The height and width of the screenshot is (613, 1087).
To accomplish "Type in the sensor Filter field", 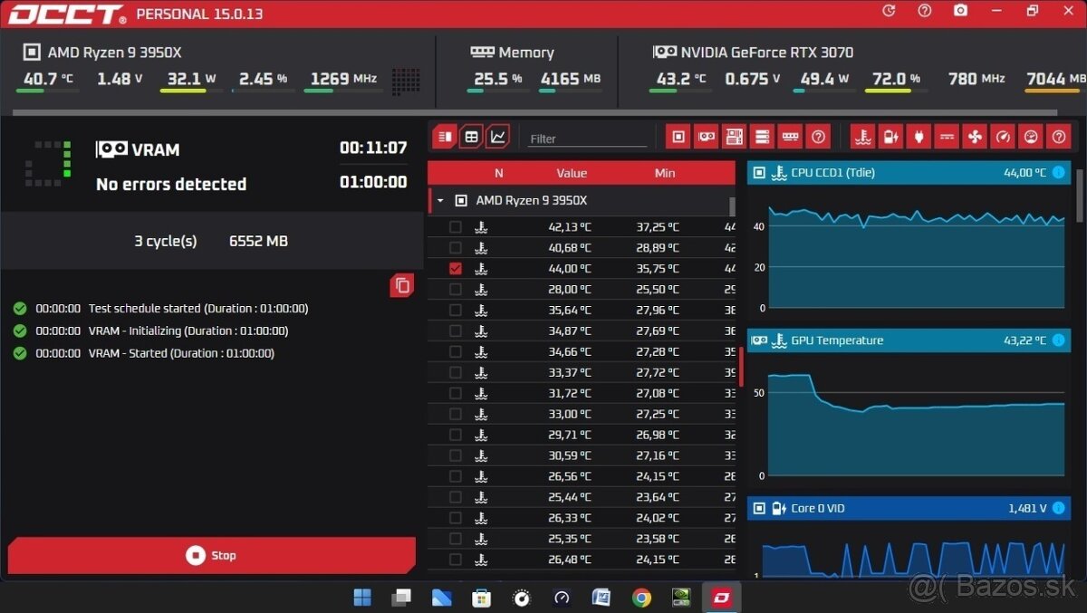I will click(584, 139).
